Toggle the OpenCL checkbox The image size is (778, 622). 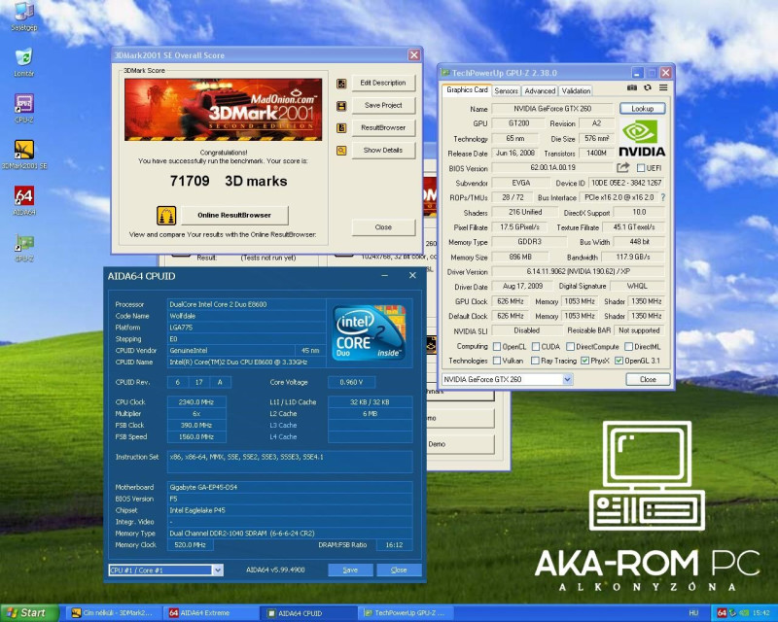click(x=497, y=347)
